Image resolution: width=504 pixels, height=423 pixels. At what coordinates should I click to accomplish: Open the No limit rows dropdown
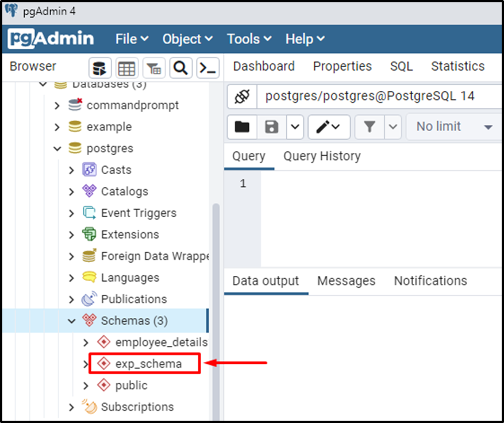(x=454, y=126)
